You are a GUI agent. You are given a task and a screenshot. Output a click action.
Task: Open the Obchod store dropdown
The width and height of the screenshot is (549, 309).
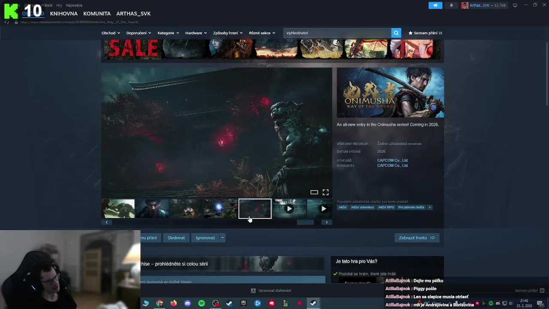(x=111, y=33)
